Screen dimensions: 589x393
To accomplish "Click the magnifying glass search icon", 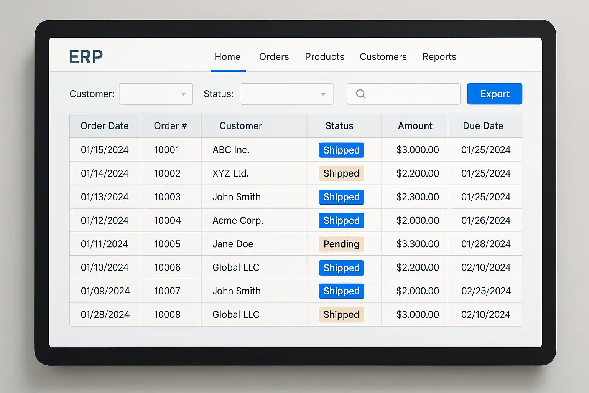I will [360, 94].
